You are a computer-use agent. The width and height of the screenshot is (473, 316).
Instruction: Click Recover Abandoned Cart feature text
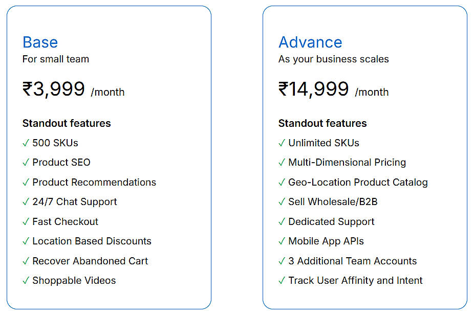point(90,261)
